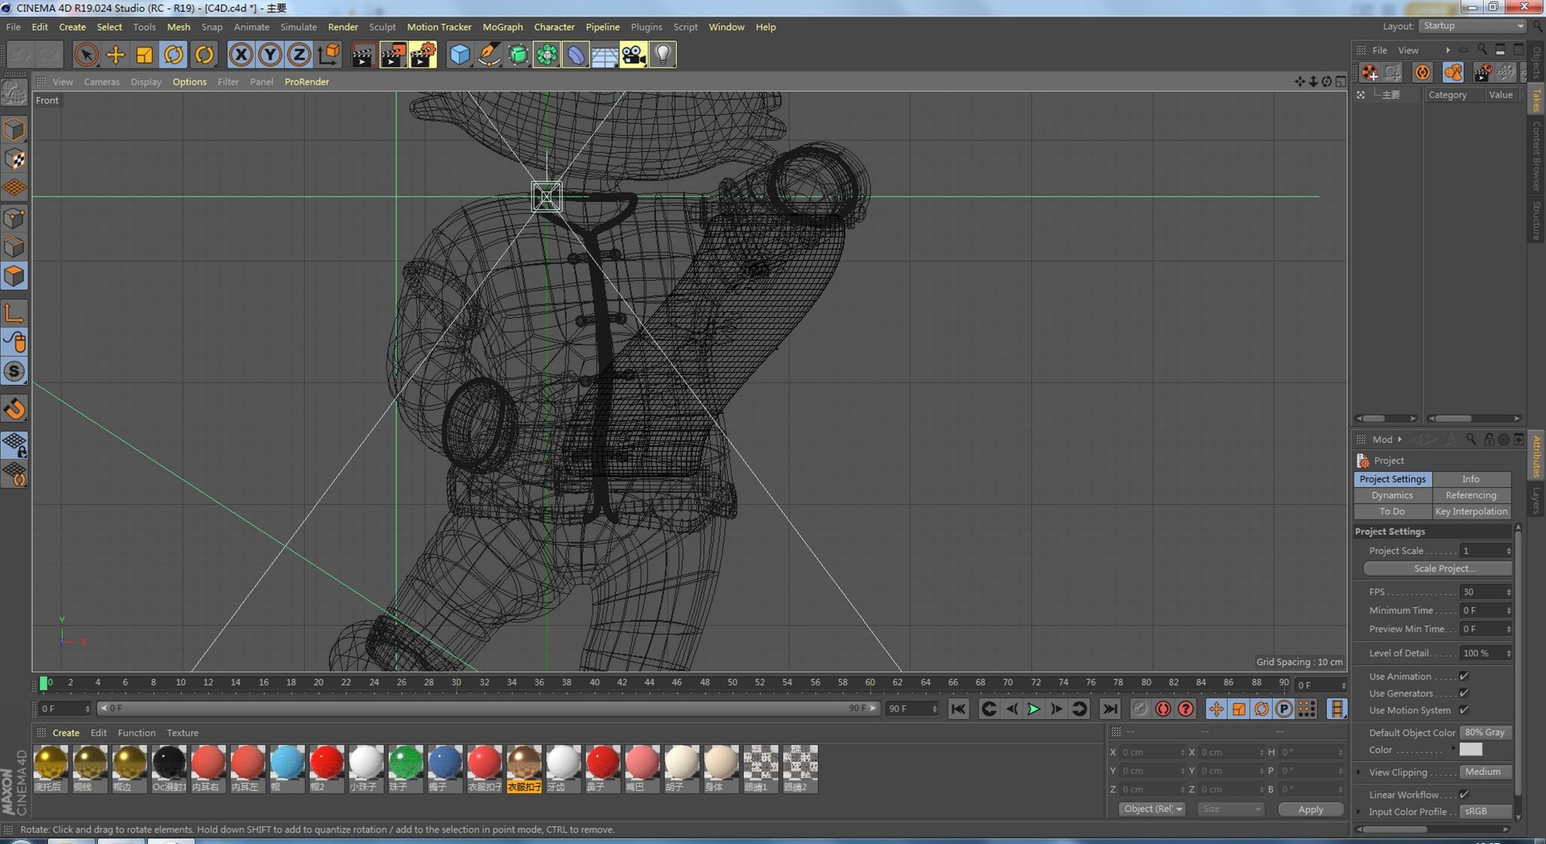Select the Live Selection arrow tool
1546x844 pixels.
[x=86, y=55]
